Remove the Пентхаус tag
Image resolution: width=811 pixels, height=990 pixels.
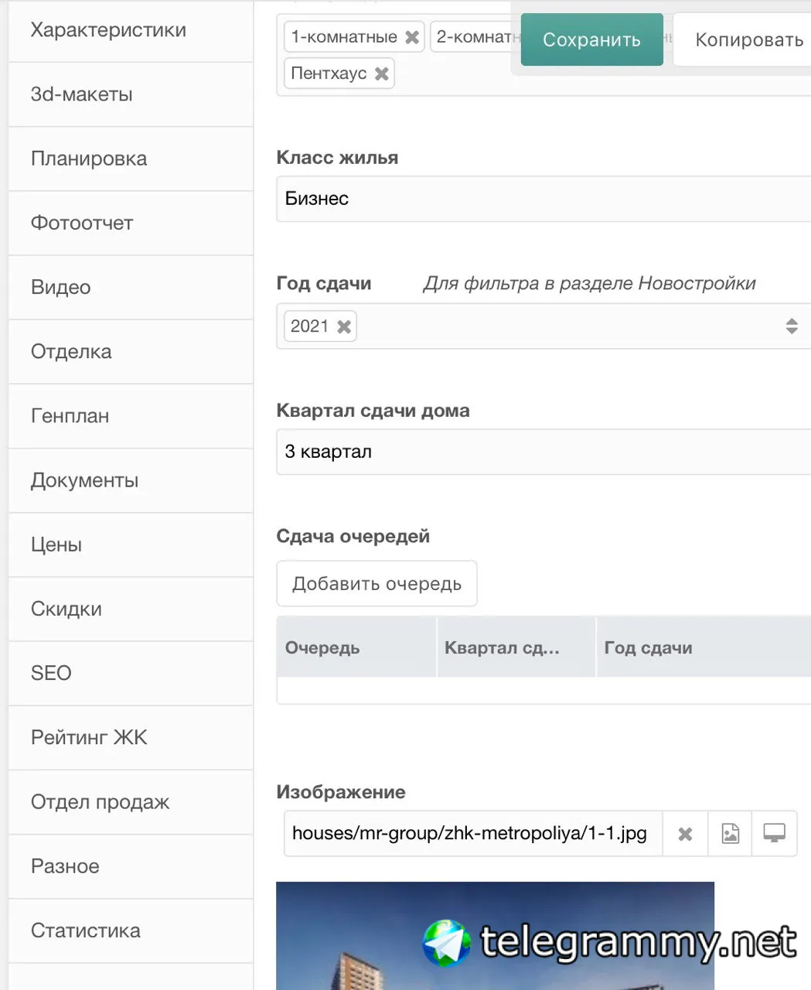pyautogui.click(x=382, y=73)
